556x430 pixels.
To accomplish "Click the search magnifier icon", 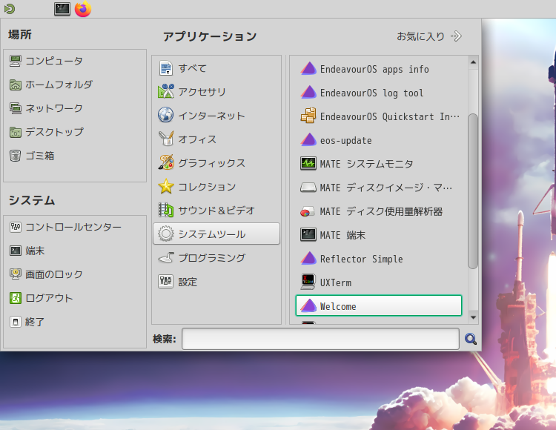I will coord(471,339).
